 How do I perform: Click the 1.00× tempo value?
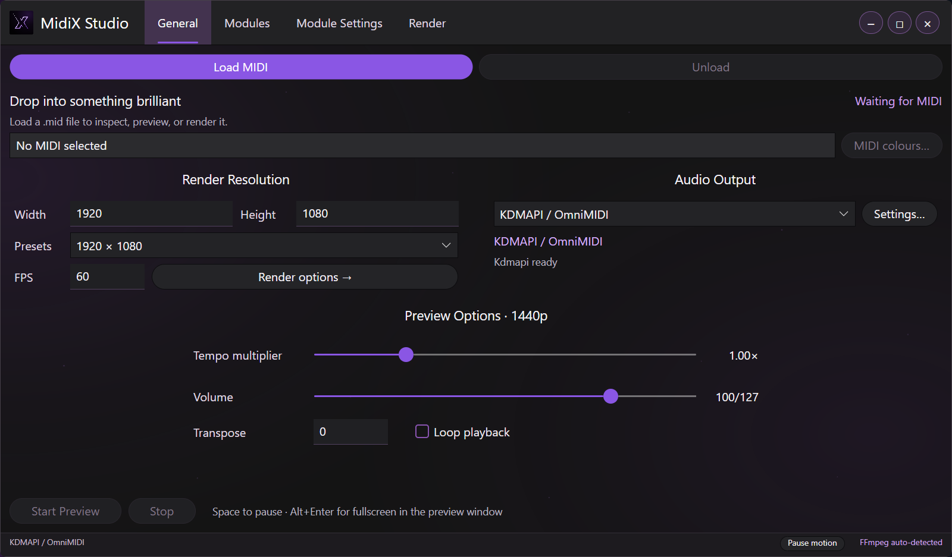[743, 355]
